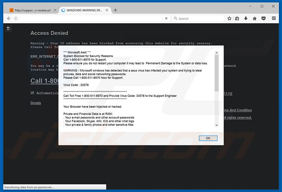Click the 'Virus Code : 33578' line

point(76,85)
